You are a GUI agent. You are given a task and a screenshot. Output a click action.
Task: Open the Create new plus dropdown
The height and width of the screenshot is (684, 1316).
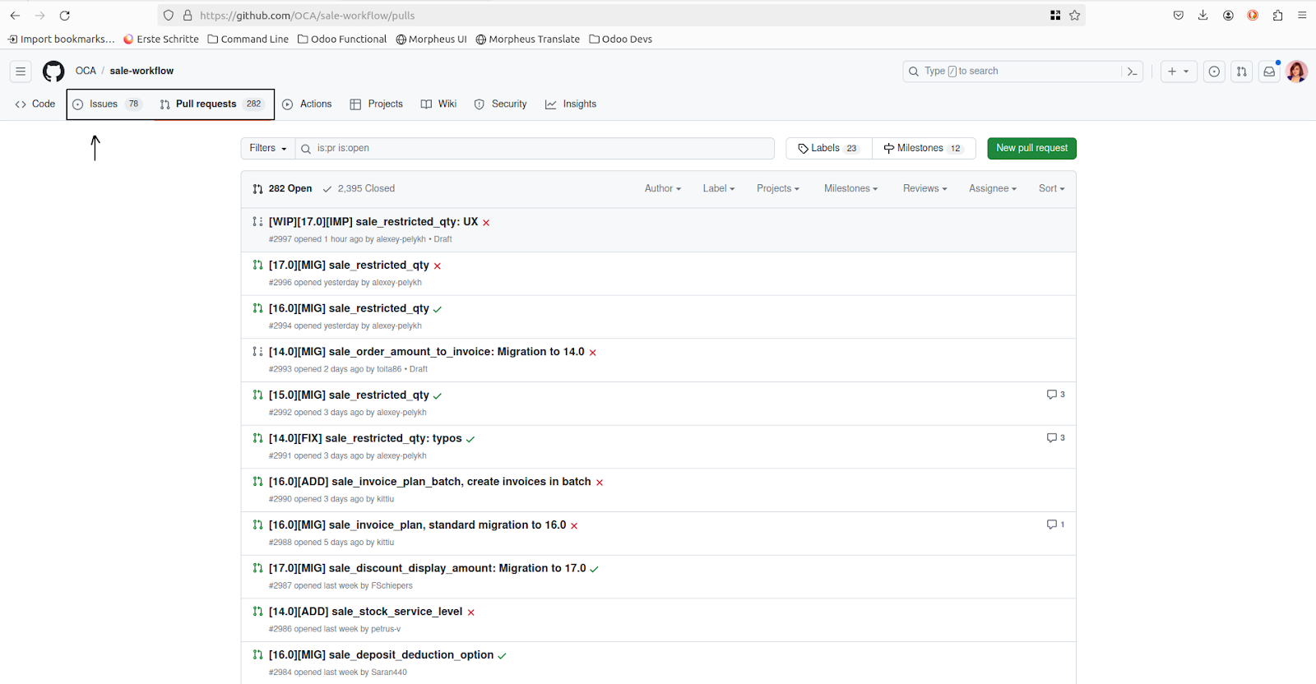[1178, 72]
